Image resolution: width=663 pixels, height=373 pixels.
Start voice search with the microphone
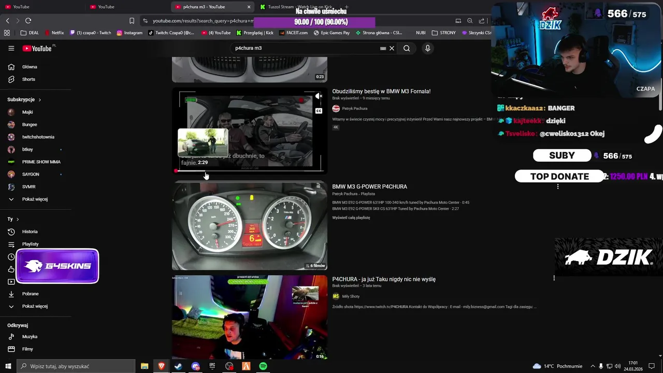click(x=427, y=48)
